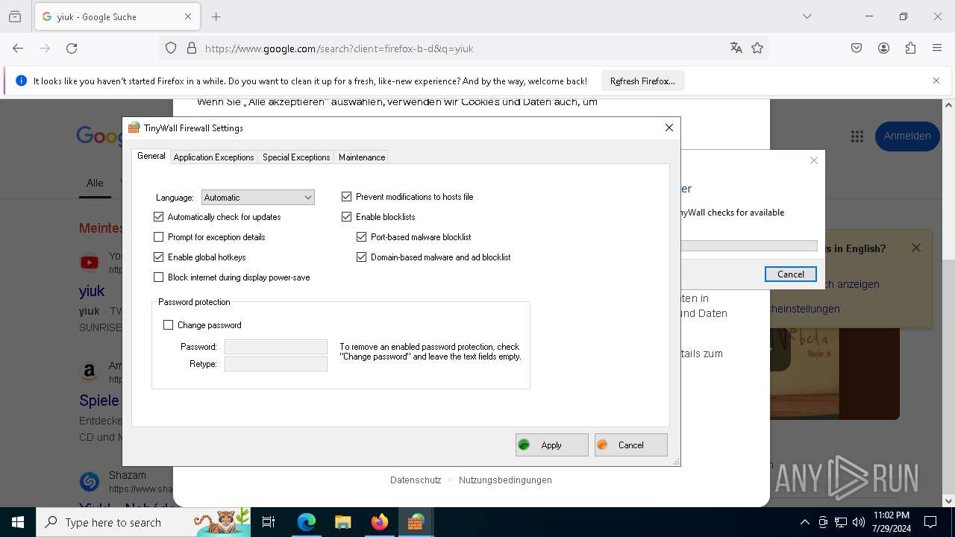Click the YouTube result icon
The width and height of the screenshot is (955, 537).
[x=90, y=263]
